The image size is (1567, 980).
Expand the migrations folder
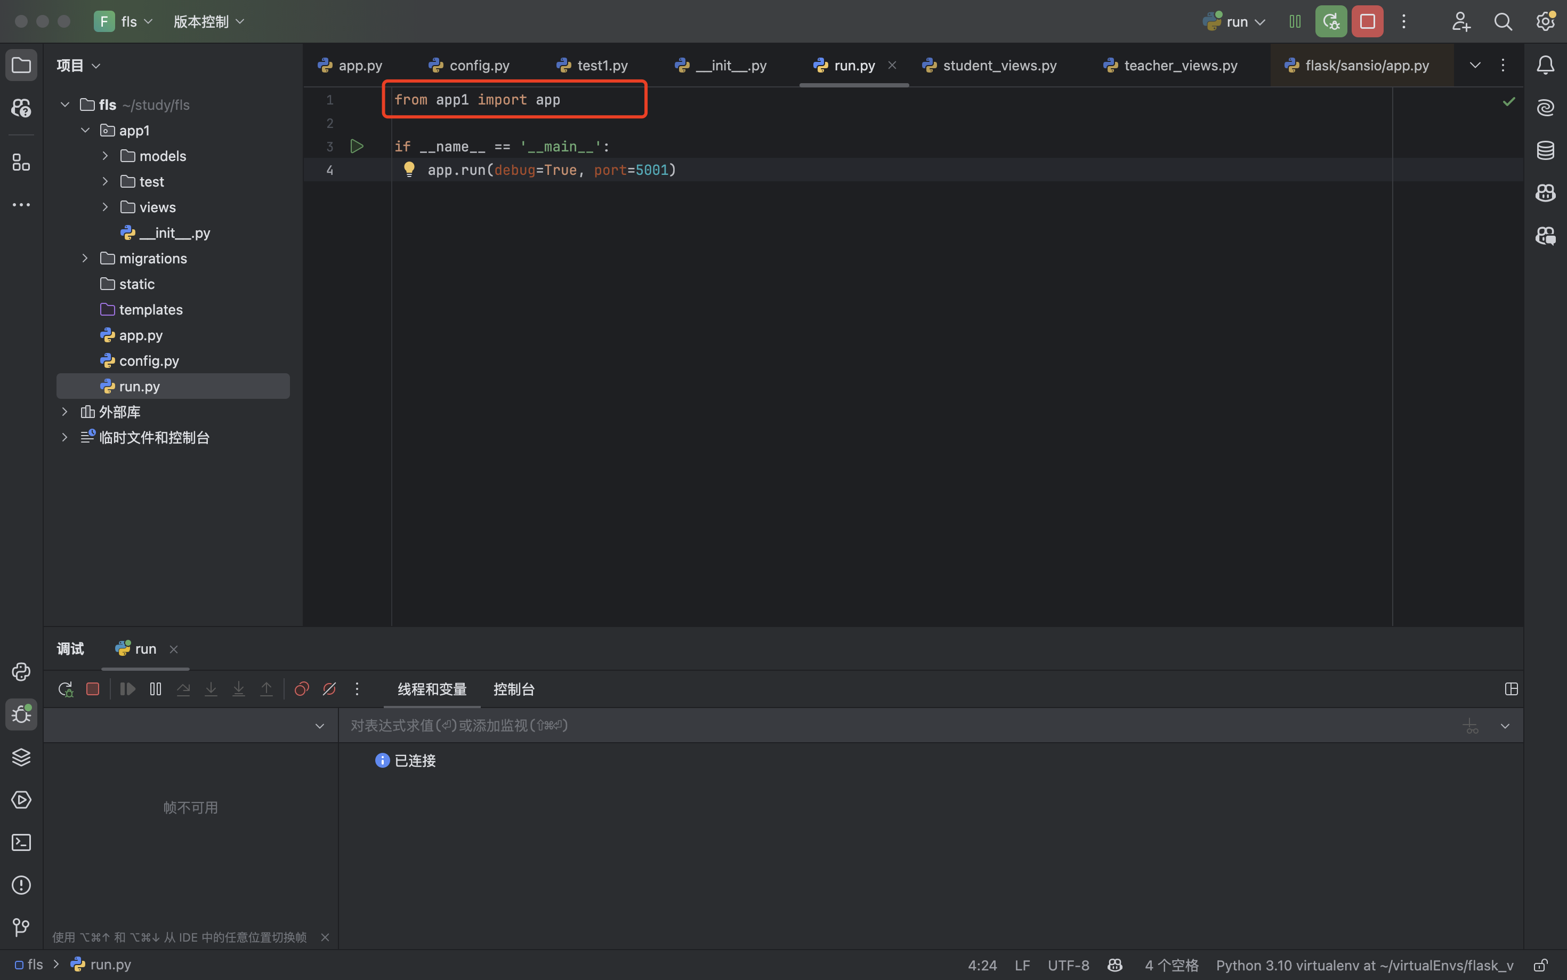click(x=85, y=259)
